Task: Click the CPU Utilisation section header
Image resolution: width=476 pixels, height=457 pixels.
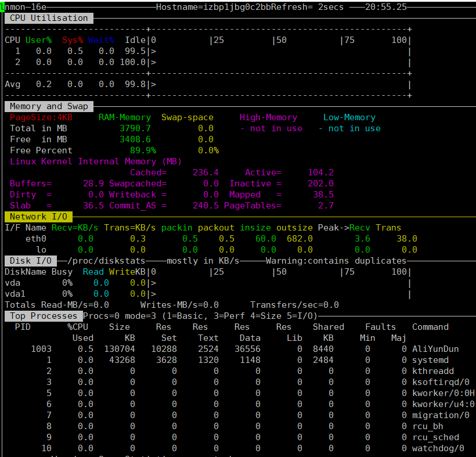Action: point(49,18)
